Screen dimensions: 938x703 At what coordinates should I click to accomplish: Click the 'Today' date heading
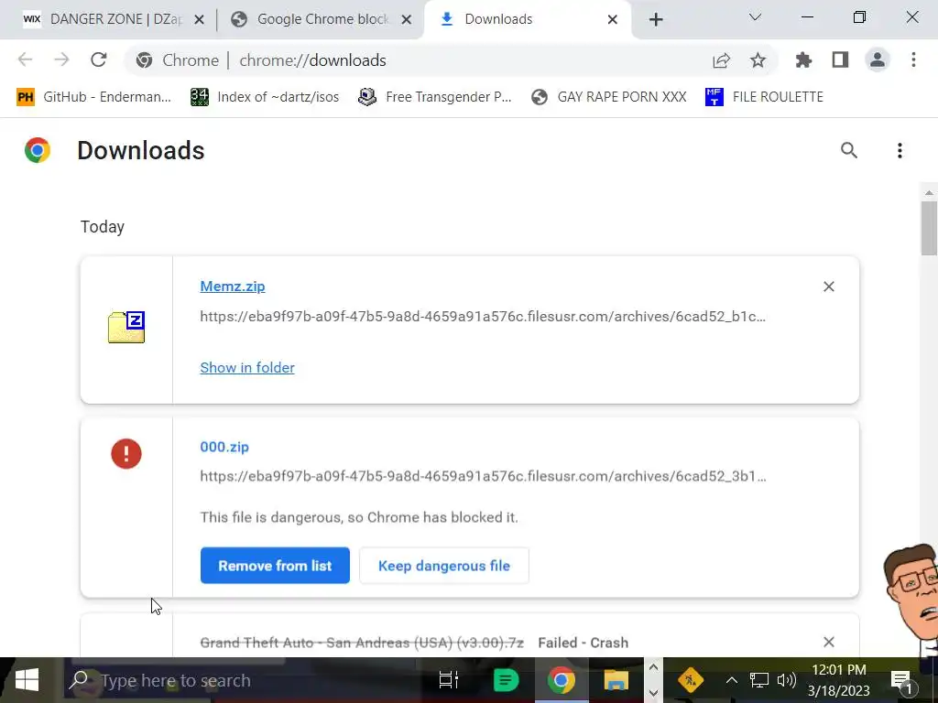pos(103,227)
